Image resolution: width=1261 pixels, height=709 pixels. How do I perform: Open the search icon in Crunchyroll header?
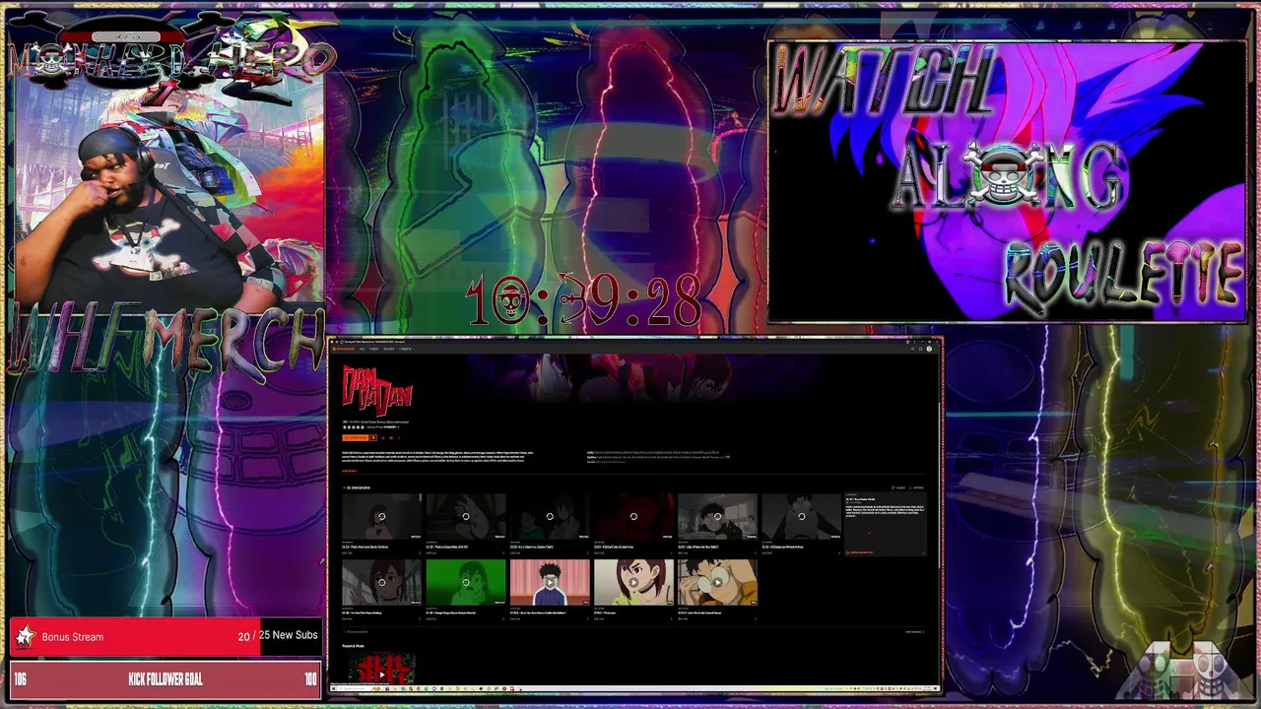(912, 349)
